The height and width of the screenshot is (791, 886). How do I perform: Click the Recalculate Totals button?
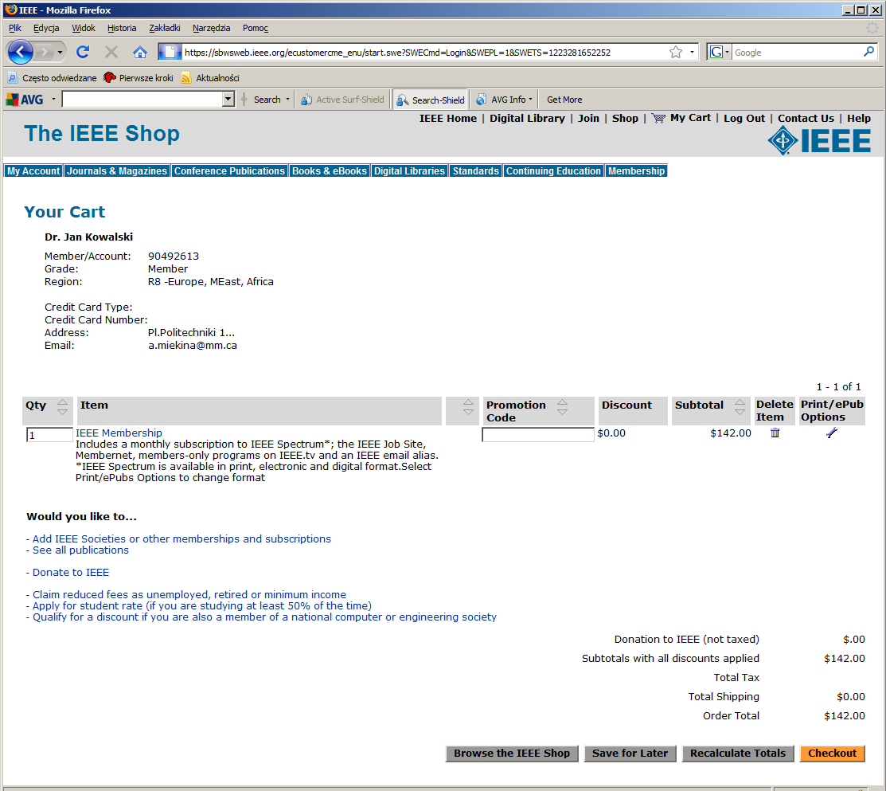[x=737, y=753]
